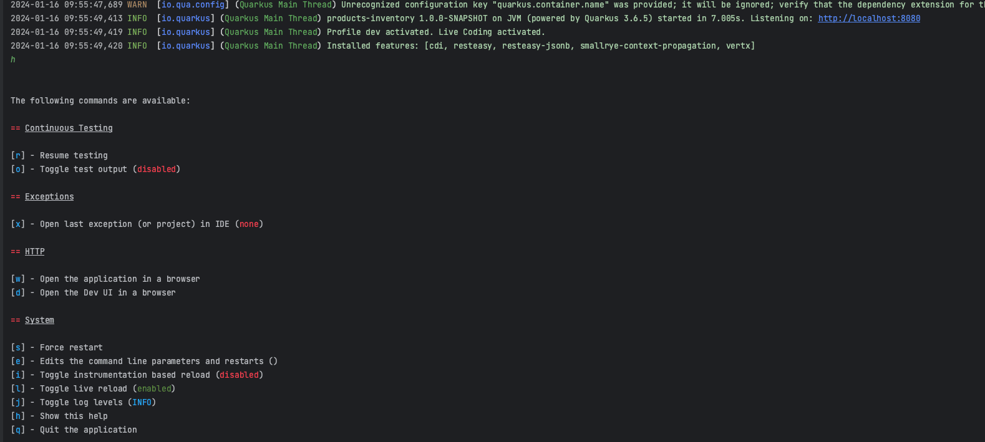
Task: Click the io.qua.config logger name in the WARN line
Action: pyautogui.click(x=193, y=4)
